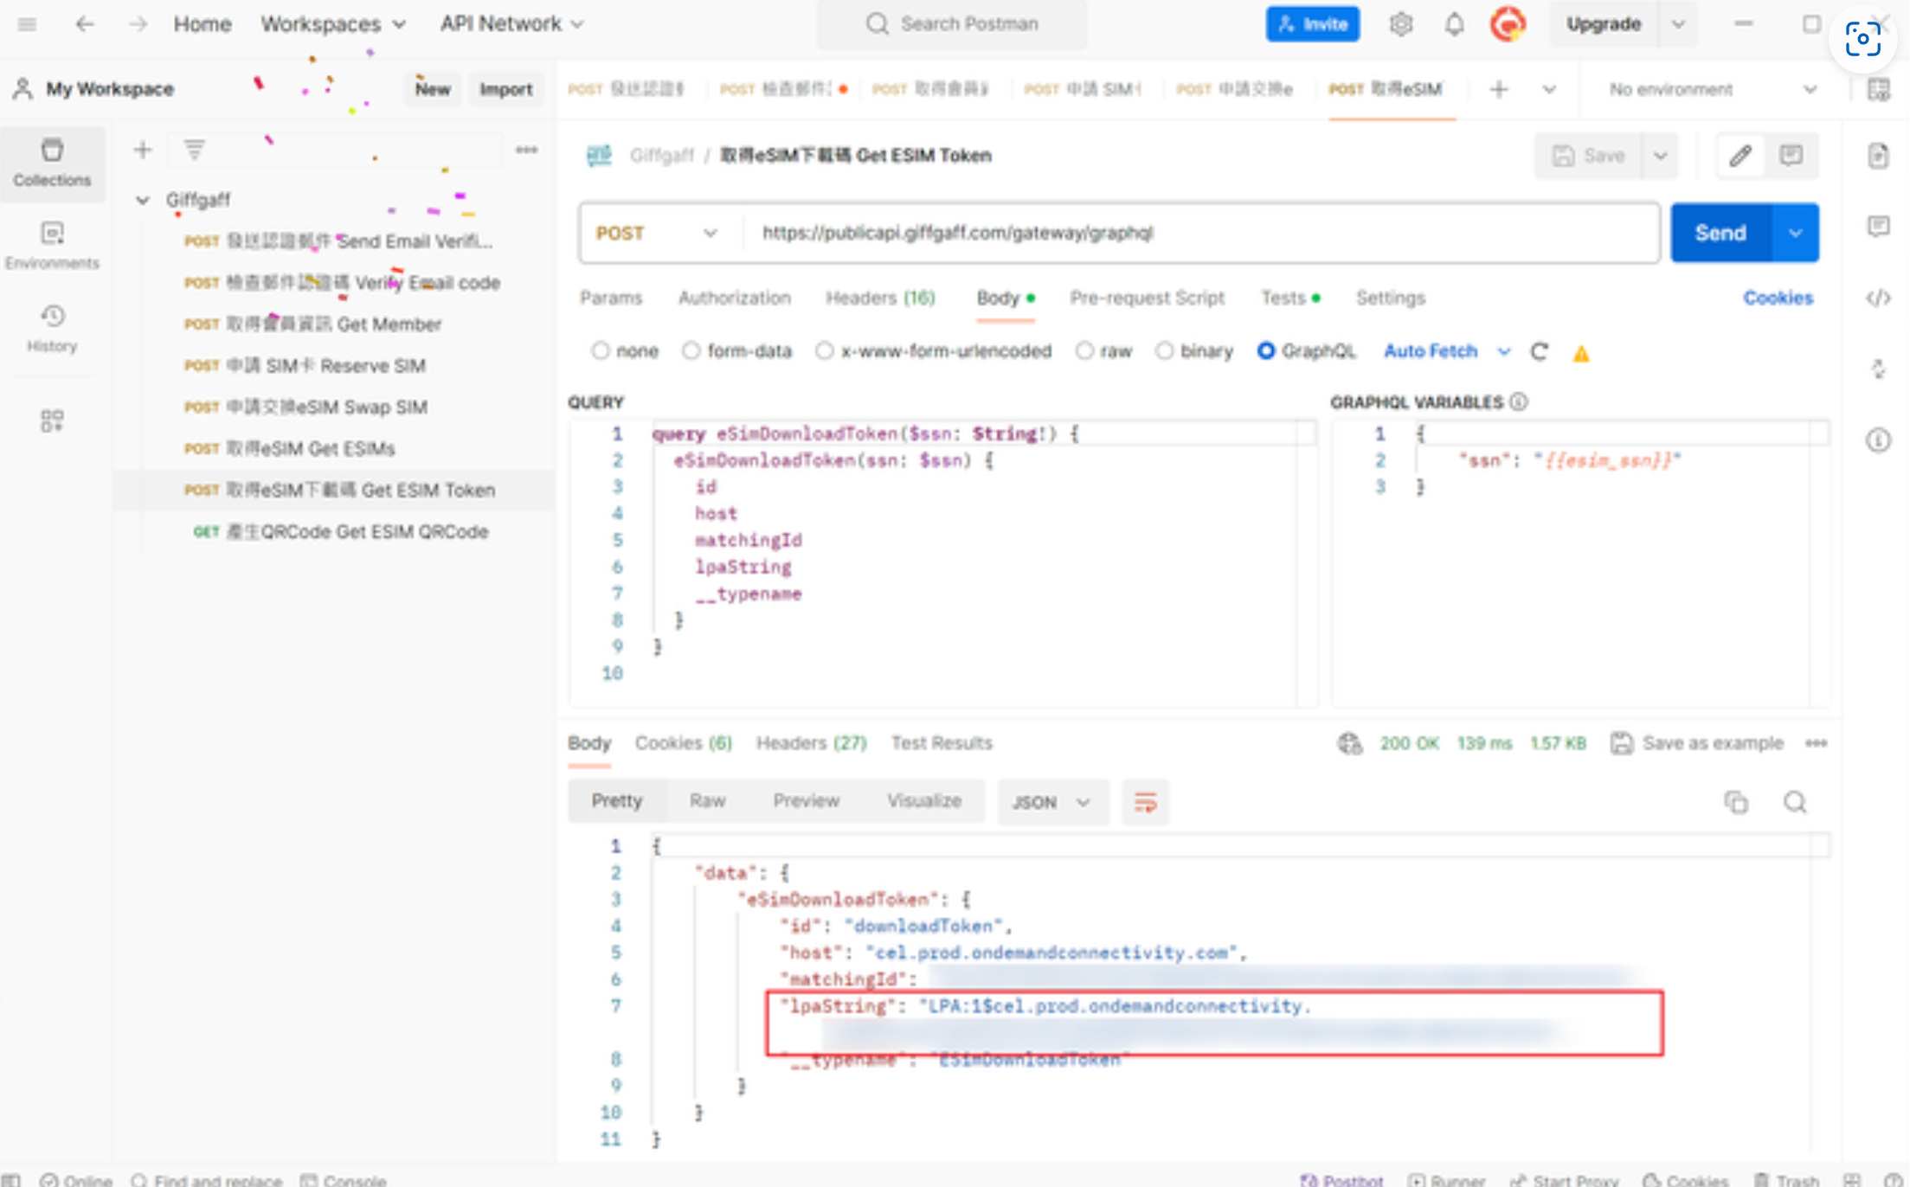
Task: Open collections panel three-dot options menu
Action: [526, 151]
